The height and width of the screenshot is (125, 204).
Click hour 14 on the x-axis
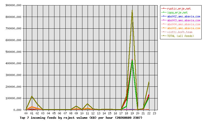[104, 113]
